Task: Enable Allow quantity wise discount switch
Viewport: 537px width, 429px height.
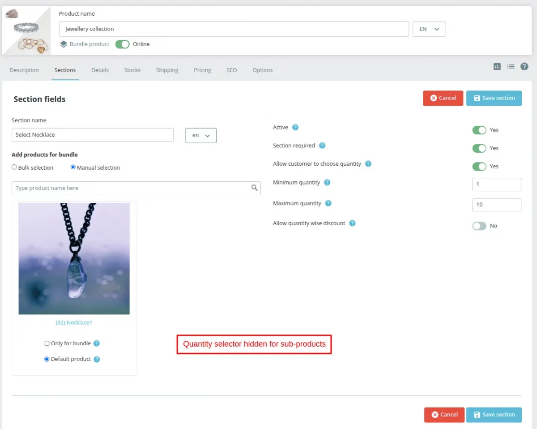Action: (x=479, y=226)
